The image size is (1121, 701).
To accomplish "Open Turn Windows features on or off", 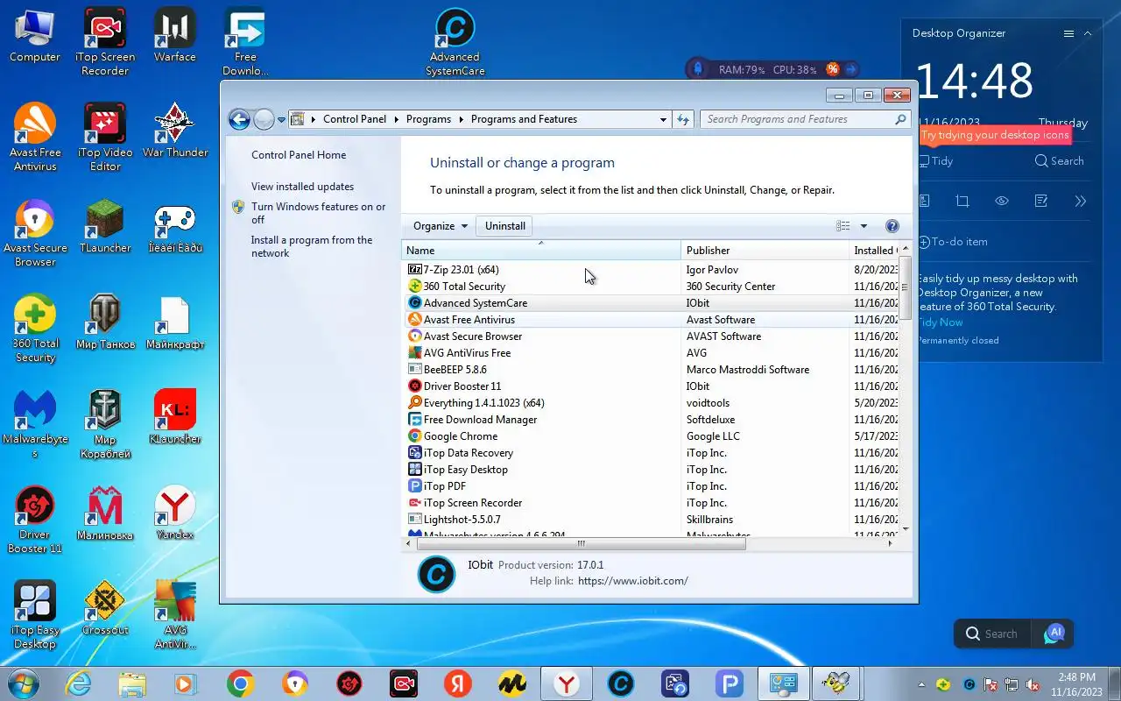I will pyautogui.click(x=319, y=213).
